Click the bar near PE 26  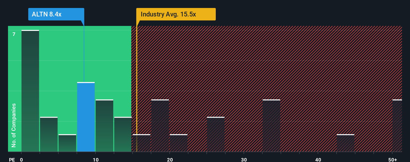point(216,134)
